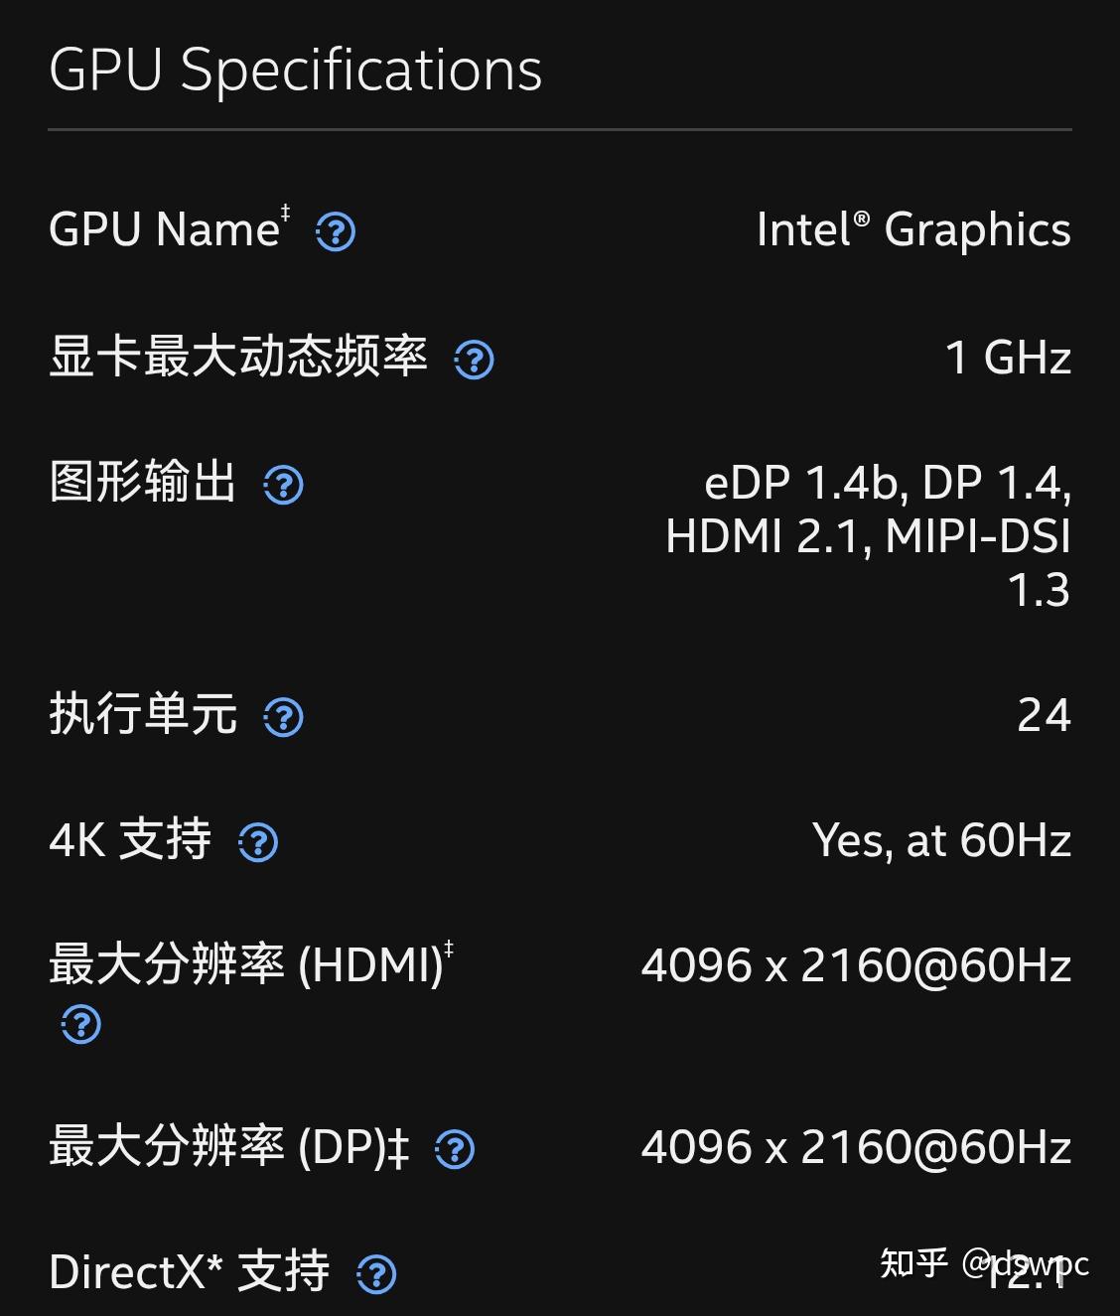
Task: Expand the GPU Specifications section
Action: point(296,69)
